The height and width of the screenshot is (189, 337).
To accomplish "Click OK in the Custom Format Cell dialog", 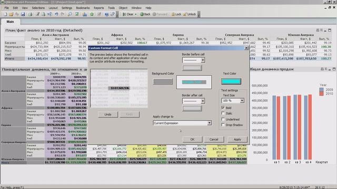I will [192, 139].
